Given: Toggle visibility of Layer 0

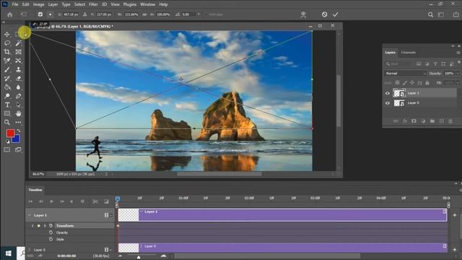Looking at the screenshot, I should click(388, 103).
